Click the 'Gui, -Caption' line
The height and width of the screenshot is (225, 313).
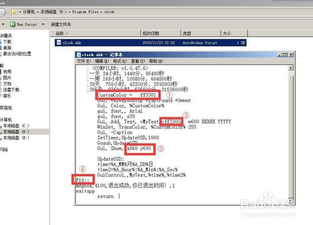pos(115,132)
